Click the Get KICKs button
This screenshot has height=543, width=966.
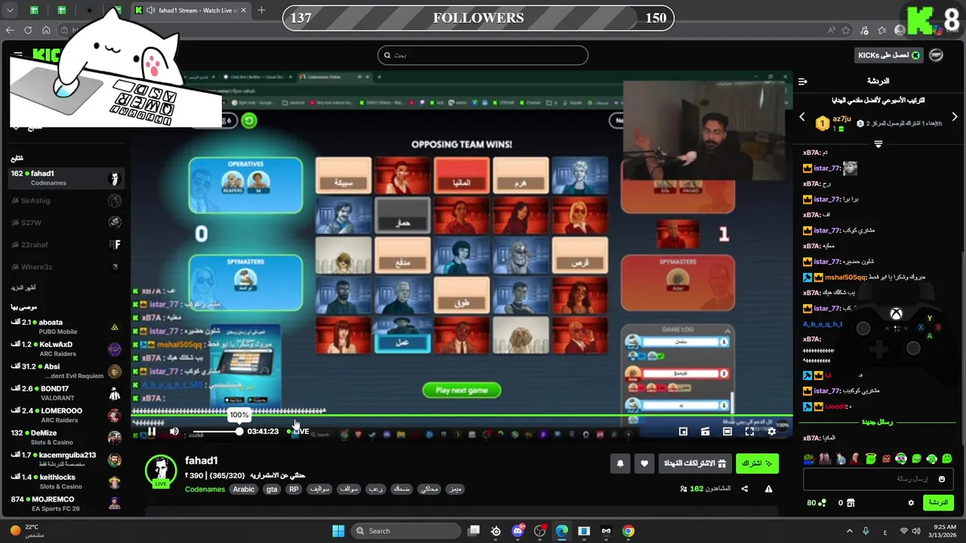tap(888, 55)
